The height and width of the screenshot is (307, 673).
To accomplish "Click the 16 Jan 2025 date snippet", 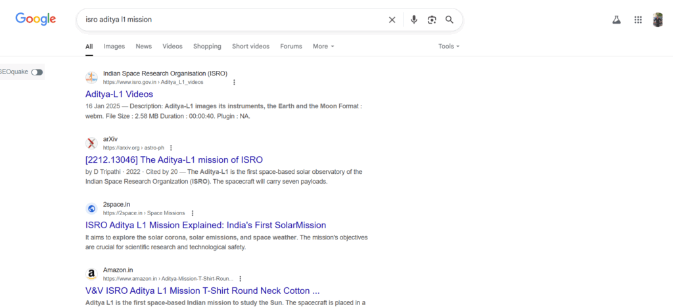I will [x=103, y=106].
